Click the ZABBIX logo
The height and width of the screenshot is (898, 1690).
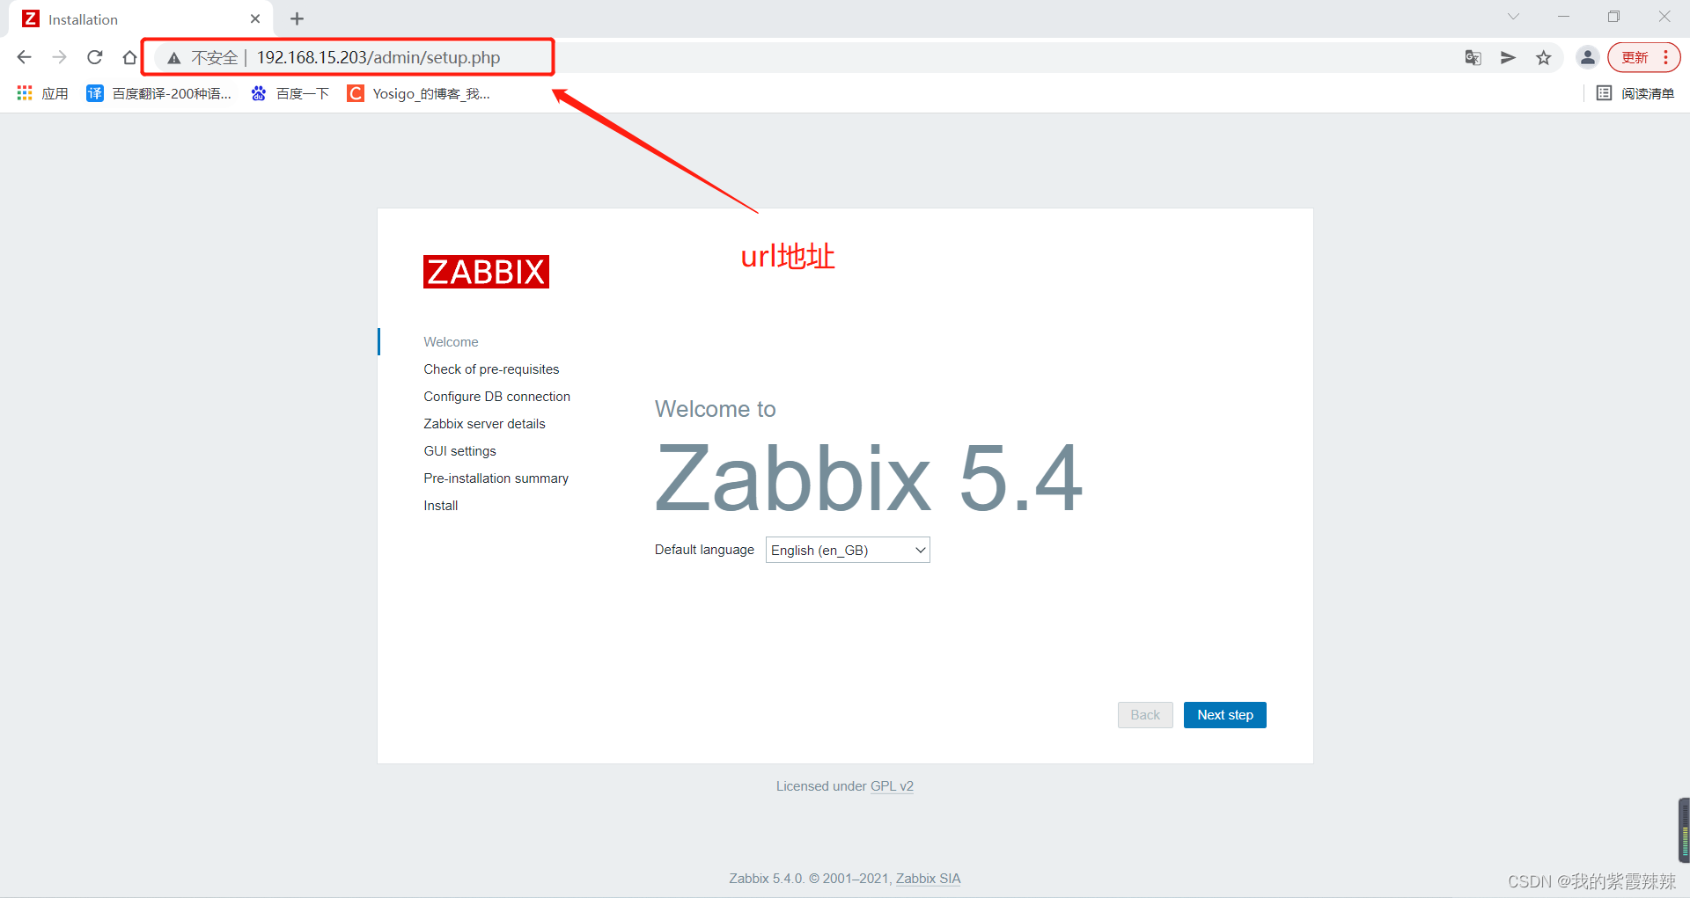pyautogui.click(x=486, y=272)
